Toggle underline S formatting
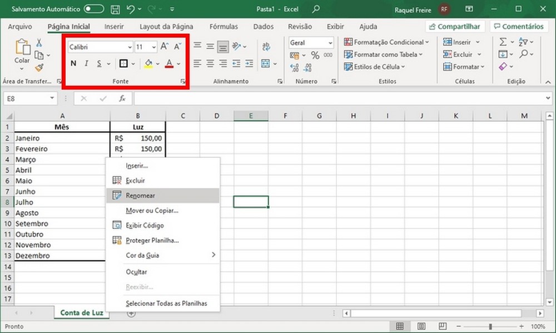This screenshot has width=556, height=333. (99, 63)
